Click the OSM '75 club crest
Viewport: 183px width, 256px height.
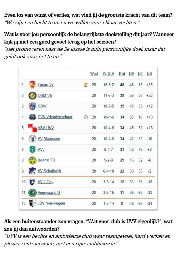click(x=33, y=95)
